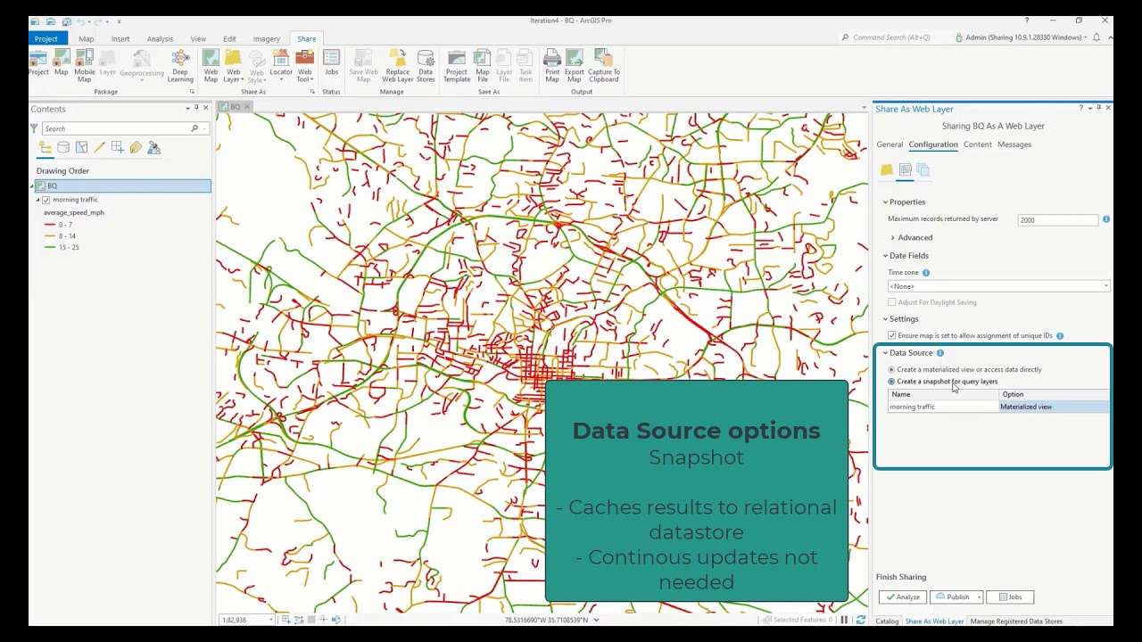Collapse the Properties section
The image size is (1142, 642).
tap(885, 202)
